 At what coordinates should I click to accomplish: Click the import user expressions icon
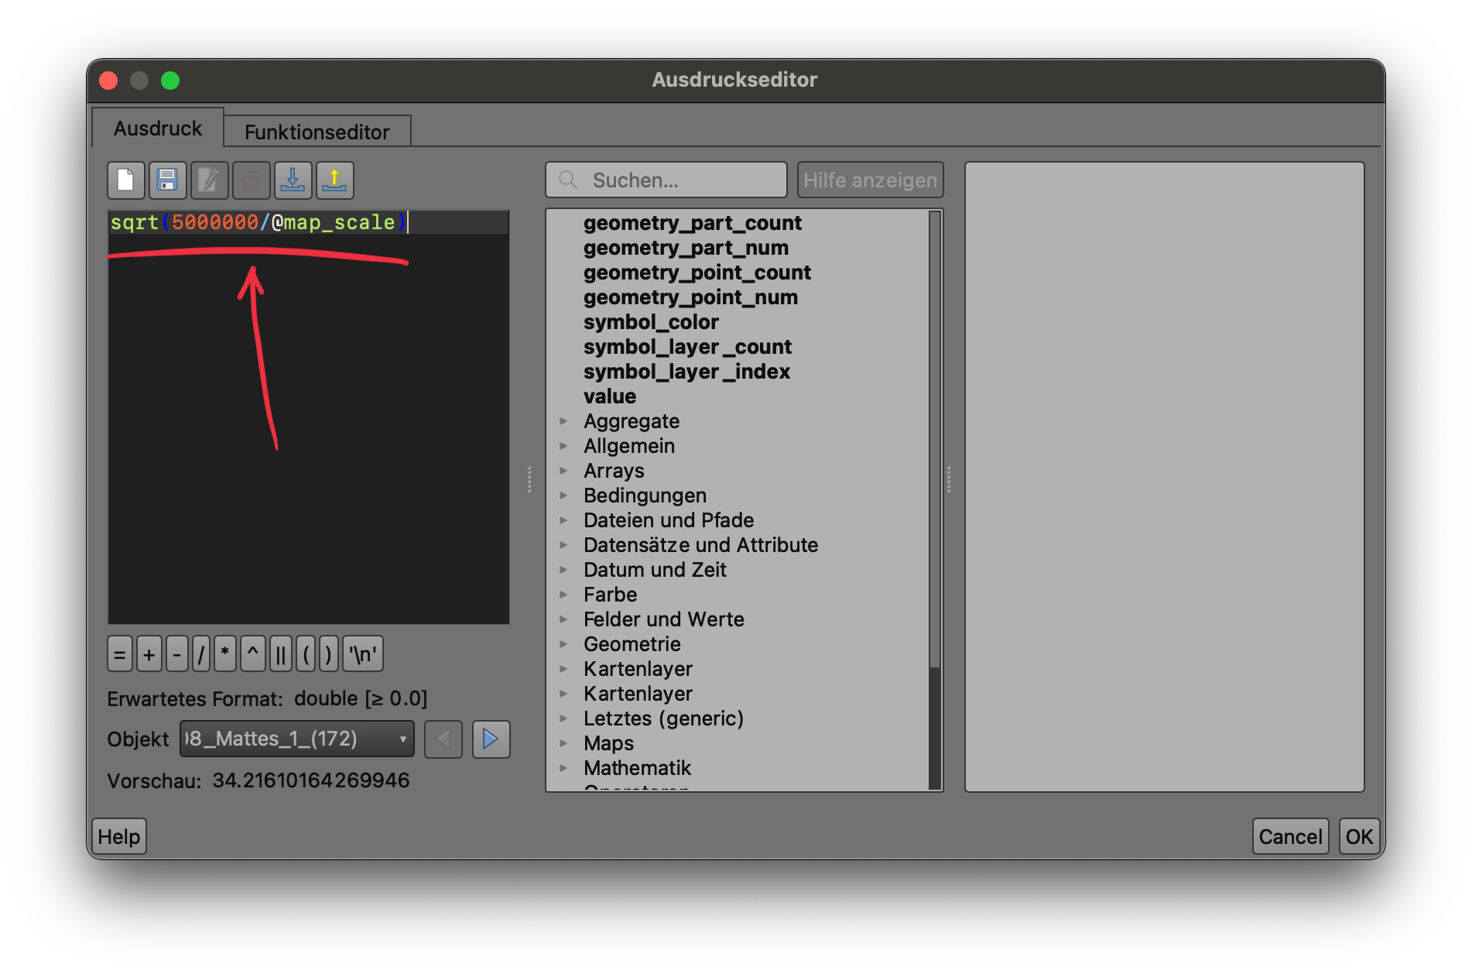(293, 180)
